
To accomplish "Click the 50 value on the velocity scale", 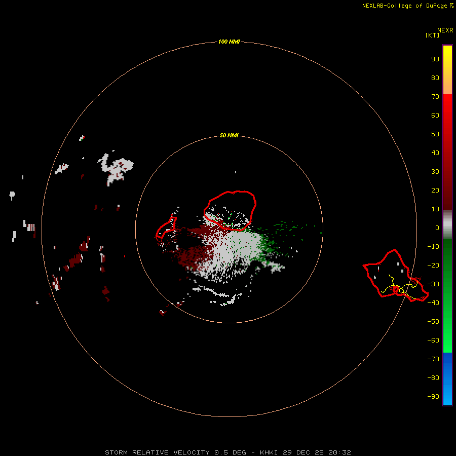I will [435, 134].
